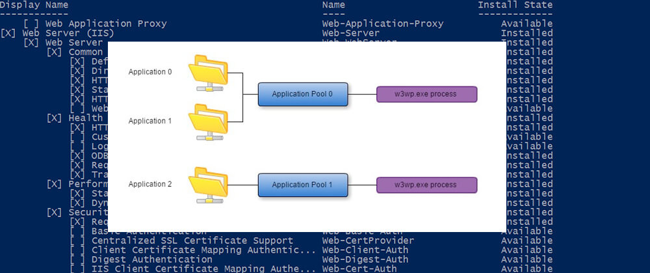The width and height of the screenshot is (650, 273).
Task: Click the Application 2 text label
Action: pyautogui.click(x=150, y=185)
